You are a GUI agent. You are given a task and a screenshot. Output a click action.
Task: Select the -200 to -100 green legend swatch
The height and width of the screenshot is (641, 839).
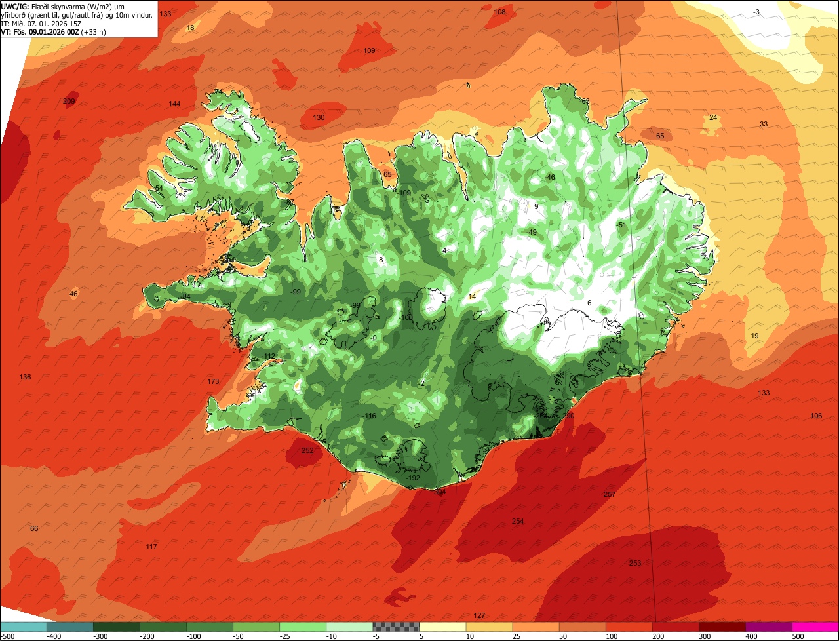pos(163,626)
